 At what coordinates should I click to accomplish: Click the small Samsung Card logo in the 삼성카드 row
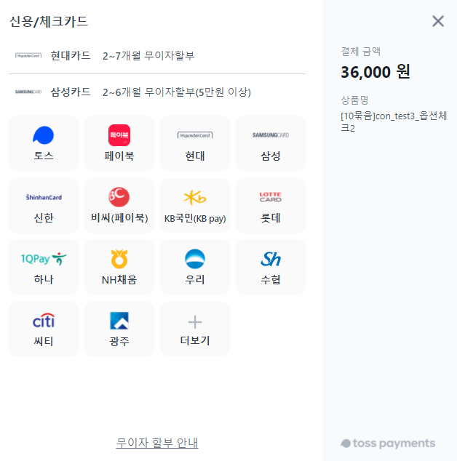(28, 92)
